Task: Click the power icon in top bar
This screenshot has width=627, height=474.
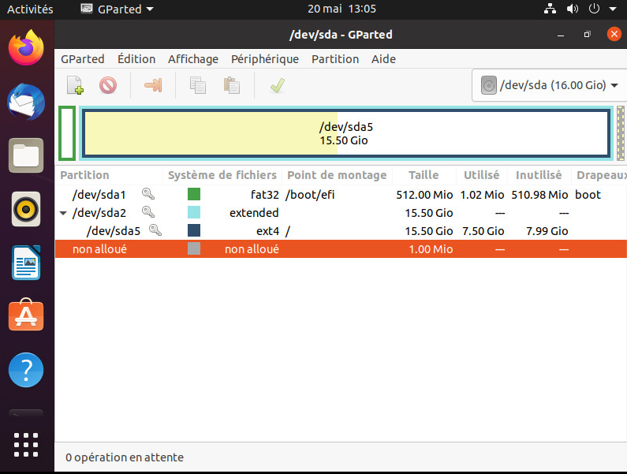Action: [594, 9]
